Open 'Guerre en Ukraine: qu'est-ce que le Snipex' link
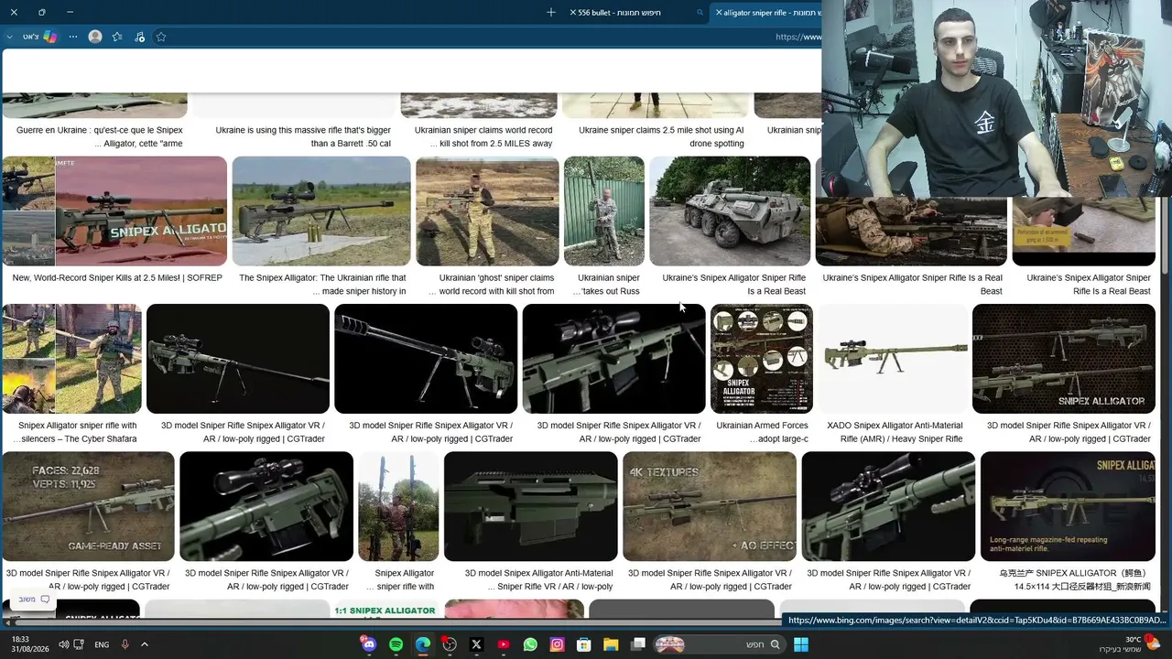Image resolution: width=1172 pixels, height=659 pixels. [100, 136]
